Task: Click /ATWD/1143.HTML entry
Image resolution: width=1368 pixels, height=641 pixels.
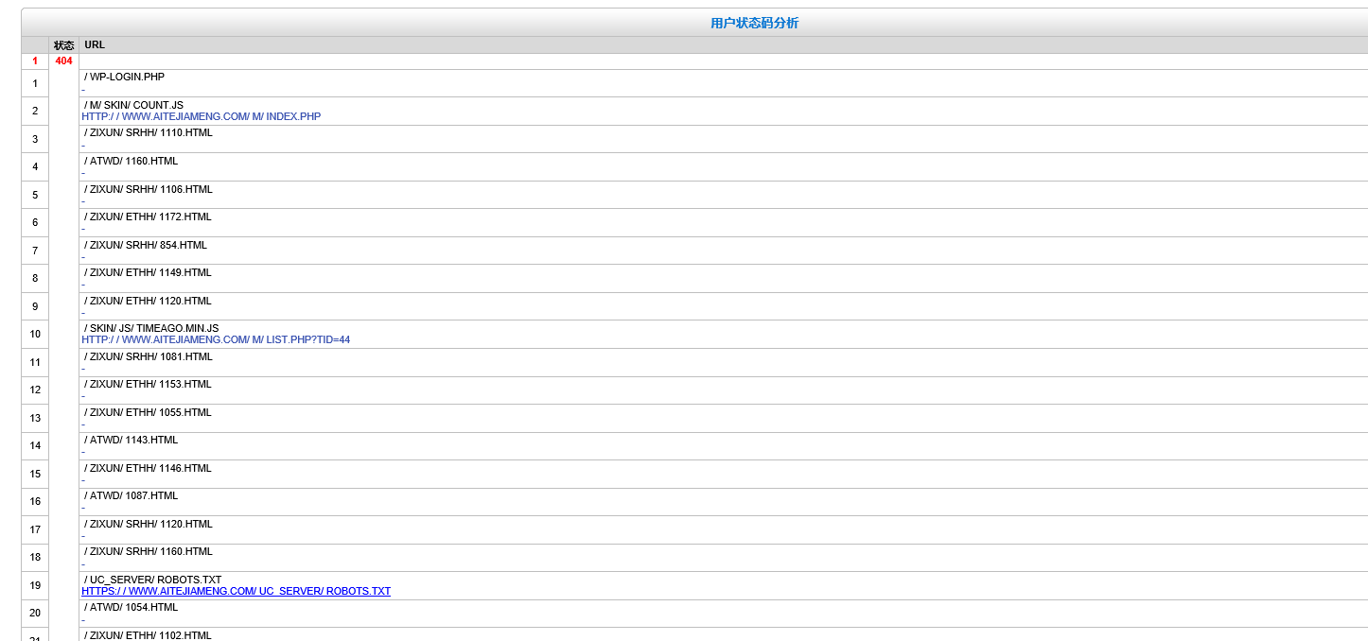Action: coord(131,440)
